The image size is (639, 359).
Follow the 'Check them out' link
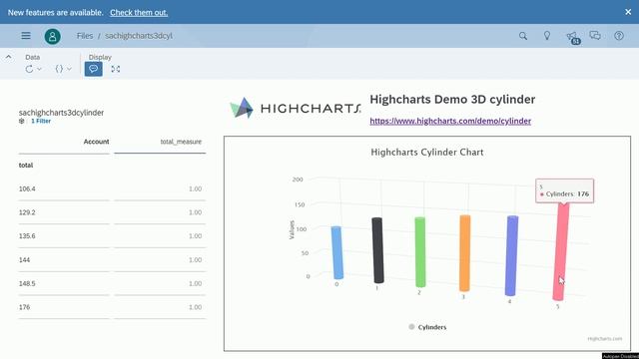pyautogui.click(x=139, y=13)
